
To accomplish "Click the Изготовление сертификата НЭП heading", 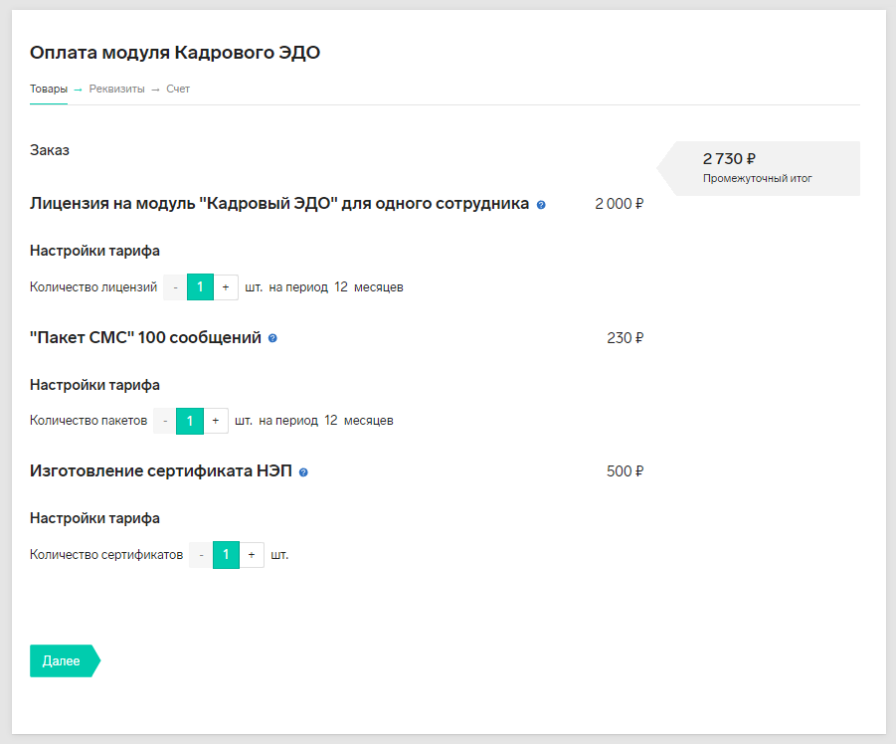I will pos(160,470).
